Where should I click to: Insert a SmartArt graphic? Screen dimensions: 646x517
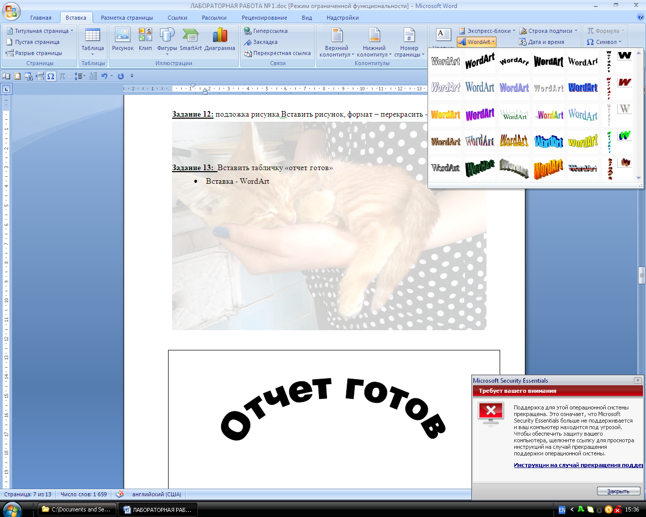[x=191, y=40]
